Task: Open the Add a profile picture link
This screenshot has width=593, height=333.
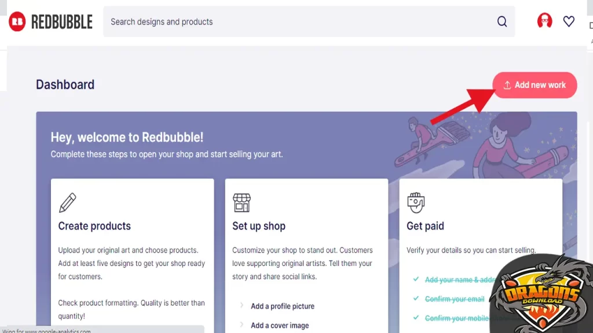Action: [x=283, y=306]
